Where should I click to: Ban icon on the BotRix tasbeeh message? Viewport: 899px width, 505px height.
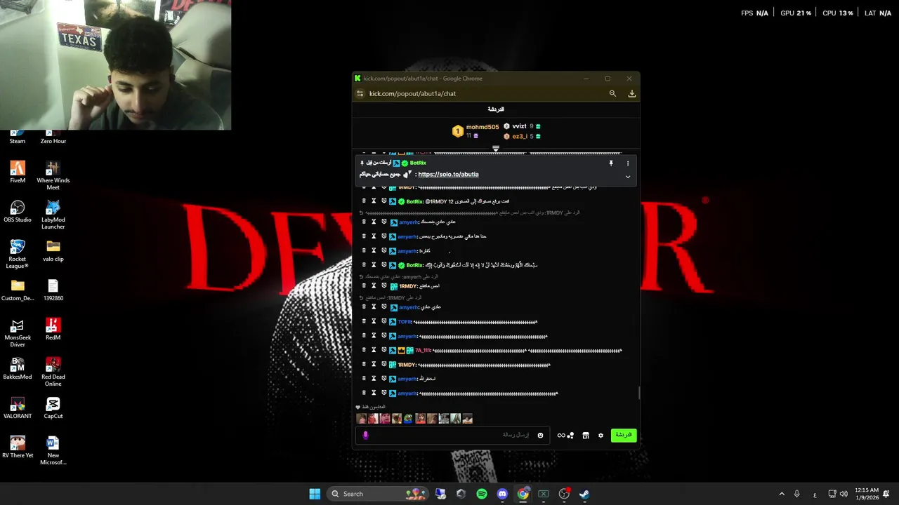(383, 265)
